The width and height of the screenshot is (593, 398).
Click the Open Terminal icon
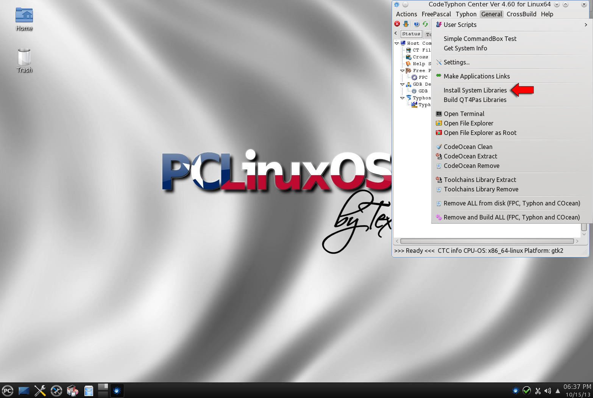(439, 114)
